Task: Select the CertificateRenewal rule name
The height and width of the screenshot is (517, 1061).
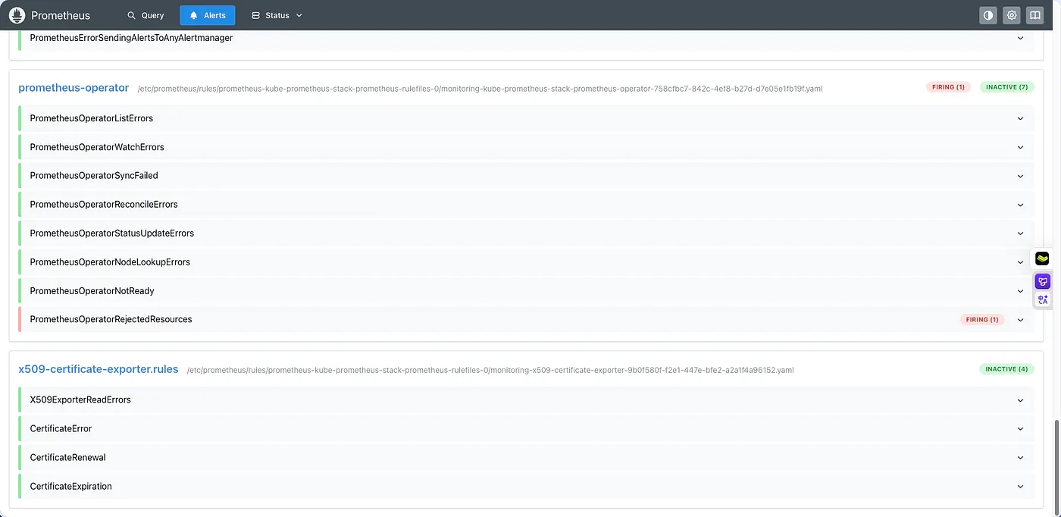Action: click(67, 458)
